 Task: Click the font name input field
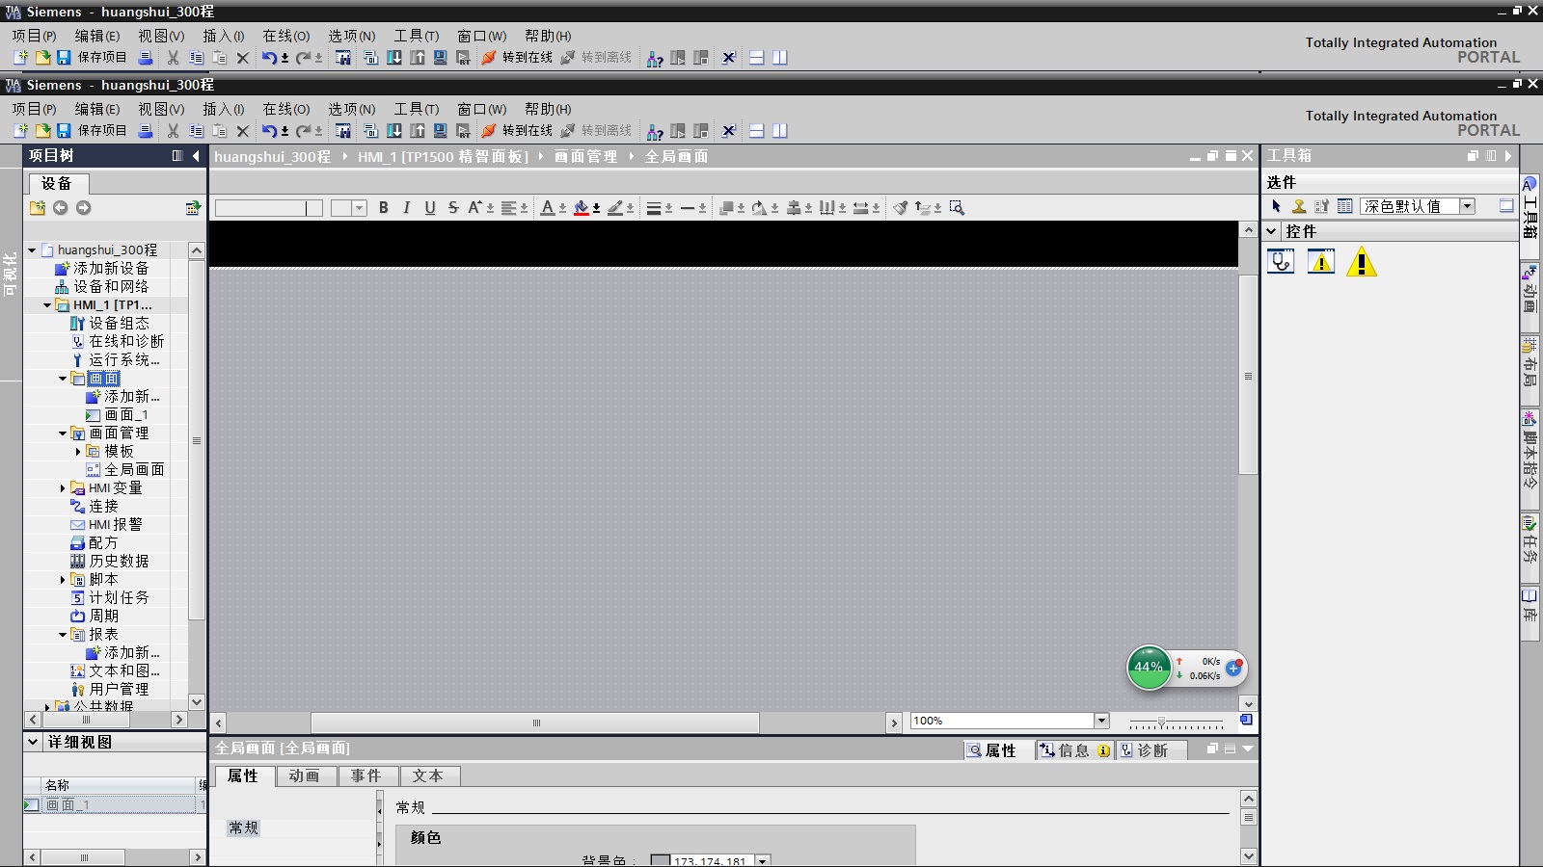pyautogui.click(x=268, y=208)
